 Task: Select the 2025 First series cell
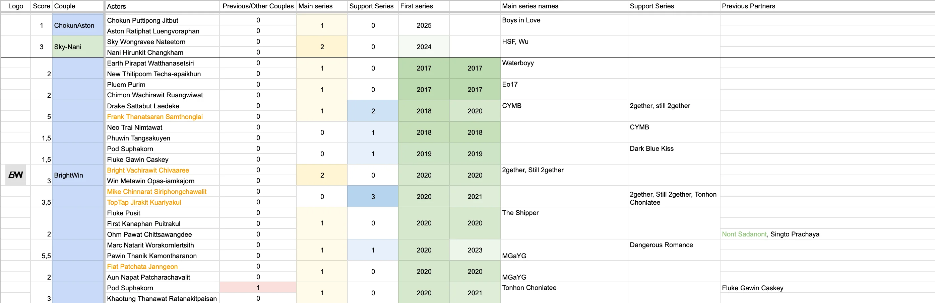(424, 25)
